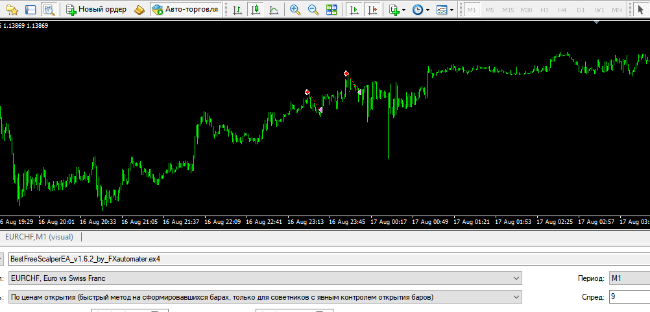Open EURCHF, Euro vs Swiss Franc symbol dropdown
This screenshot has width=650, height=312.
click(x=265, y=278)
